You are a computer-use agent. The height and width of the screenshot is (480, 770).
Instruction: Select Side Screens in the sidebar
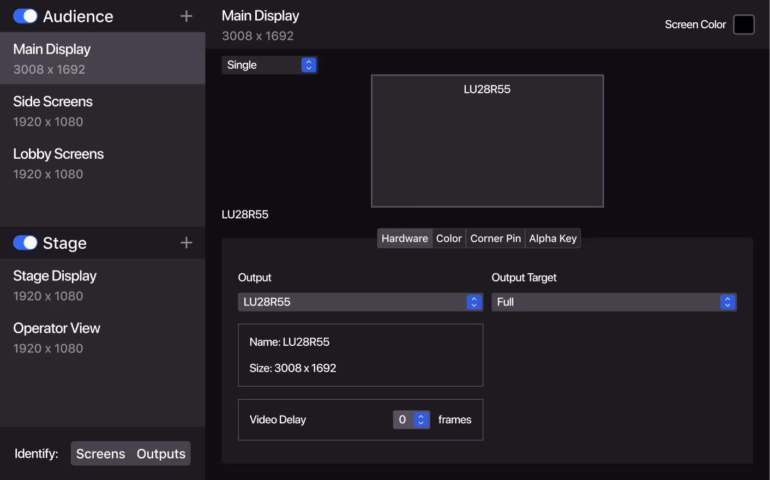click(x=103, y=111)
